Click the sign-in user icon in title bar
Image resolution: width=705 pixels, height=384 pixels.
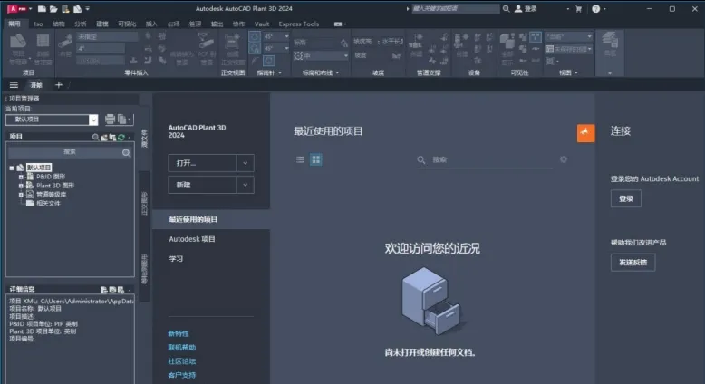tap(518, 8)
